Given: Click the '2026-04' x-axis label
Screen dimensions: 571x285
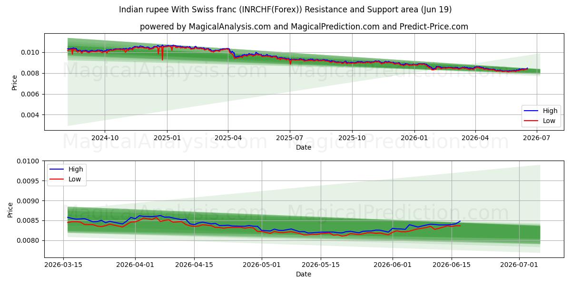Looking at the screenshot, I should pos(475,137).
